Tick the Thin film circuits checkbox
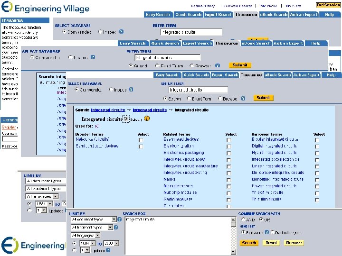 click(317, 200)
